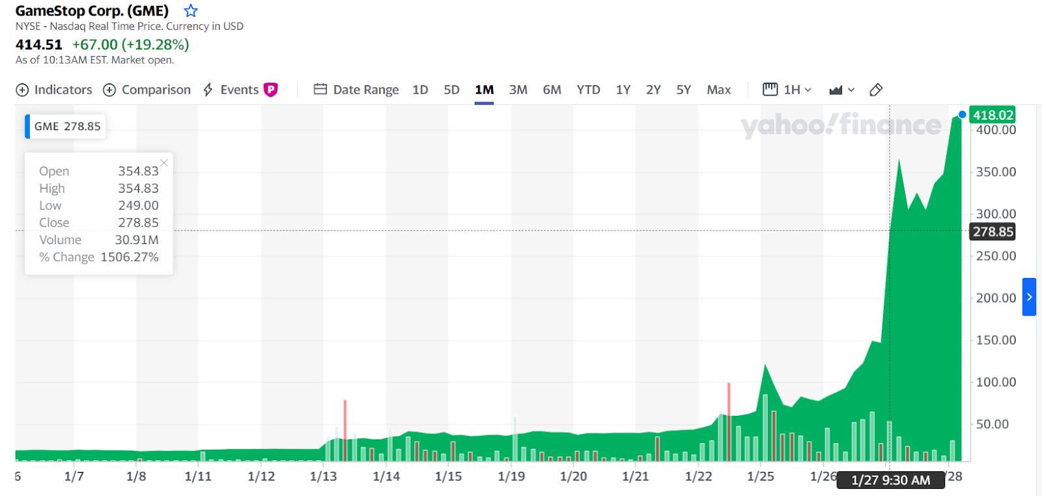Click the Comparison plus icon

click(x=109, y=90)
